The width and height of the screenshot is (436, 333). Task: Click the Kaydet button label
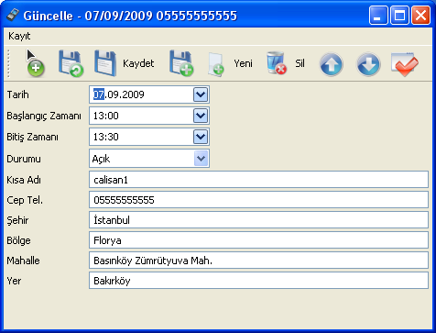pyautogui.click(x=138, y=63)
